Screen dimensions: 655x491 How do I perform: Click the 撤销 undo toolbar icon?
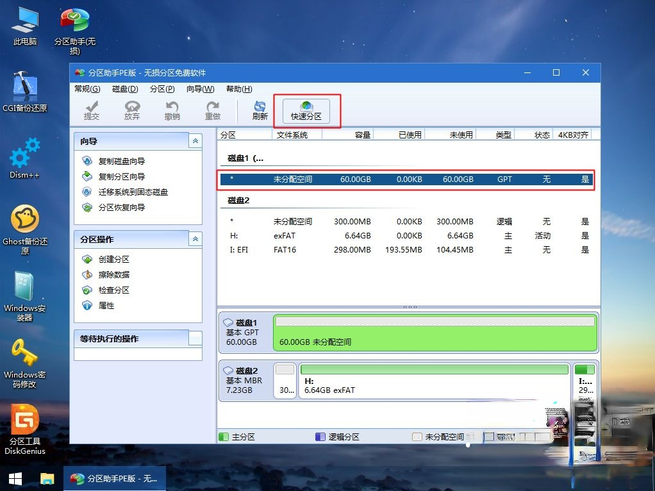pyautogui.click(x=172, y=111)
